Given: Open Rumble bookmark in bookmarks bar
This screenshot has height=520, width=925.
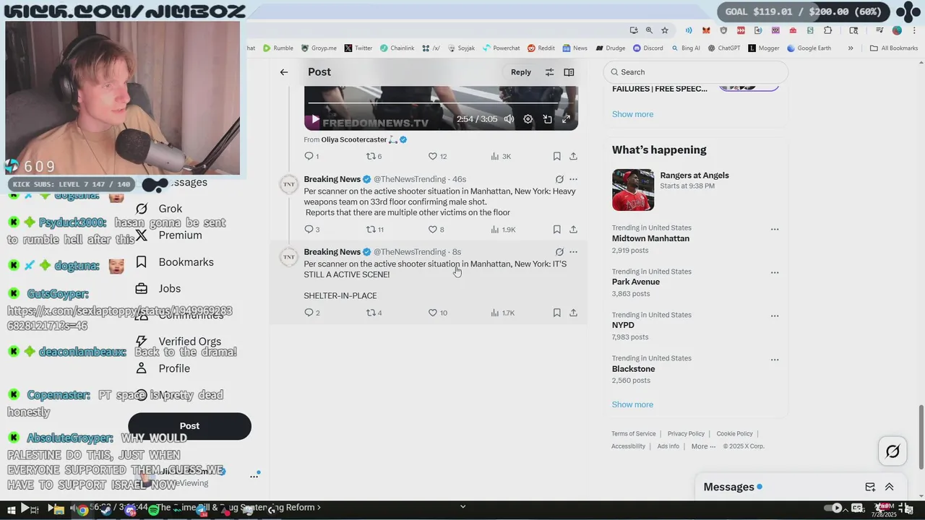Looking at the screenshot, I should pos(278,48).
